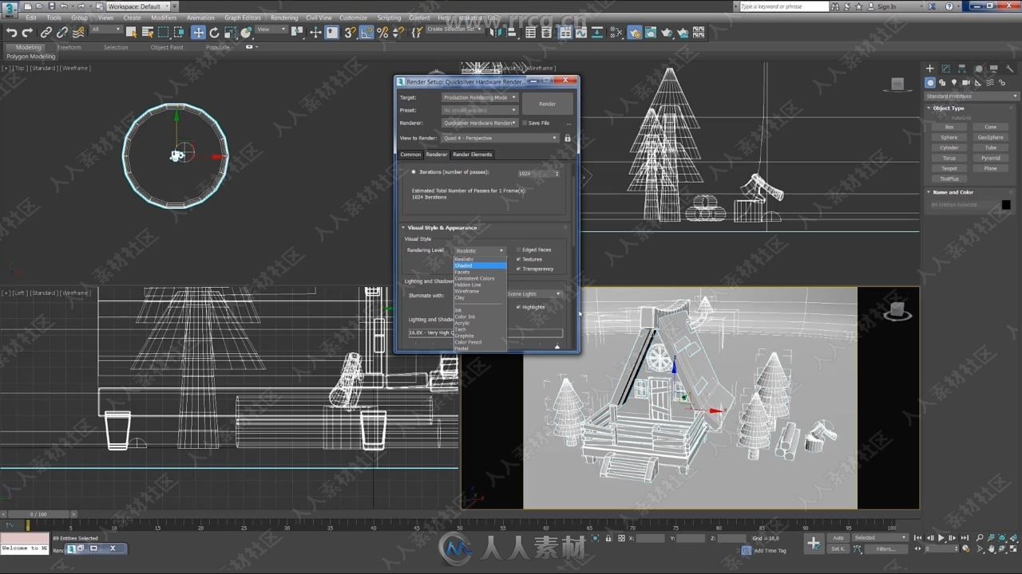Click the lock view to render icon
Viewport: 1022px width, 574px height.
pyautogui.click(x=568, y=138)
